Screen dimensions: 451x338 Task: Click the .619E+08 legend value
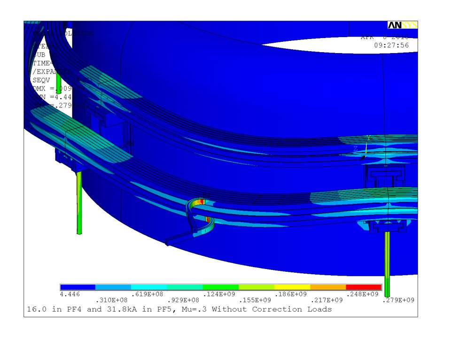tap(147, 294)
